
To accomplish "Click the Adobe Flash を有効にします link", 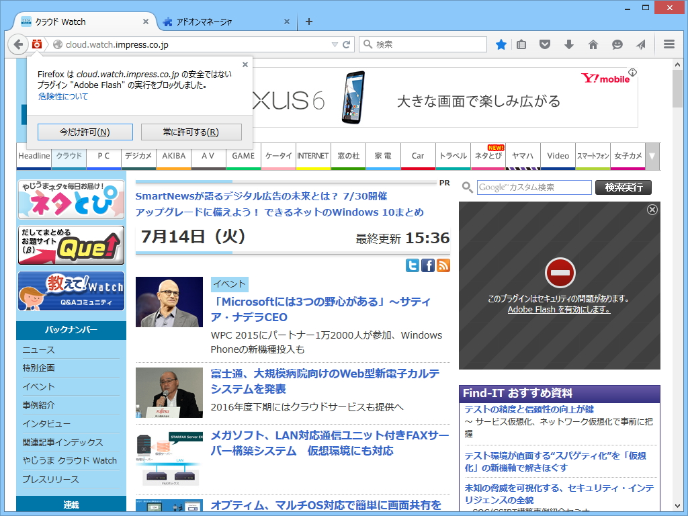I will (559, 310).
